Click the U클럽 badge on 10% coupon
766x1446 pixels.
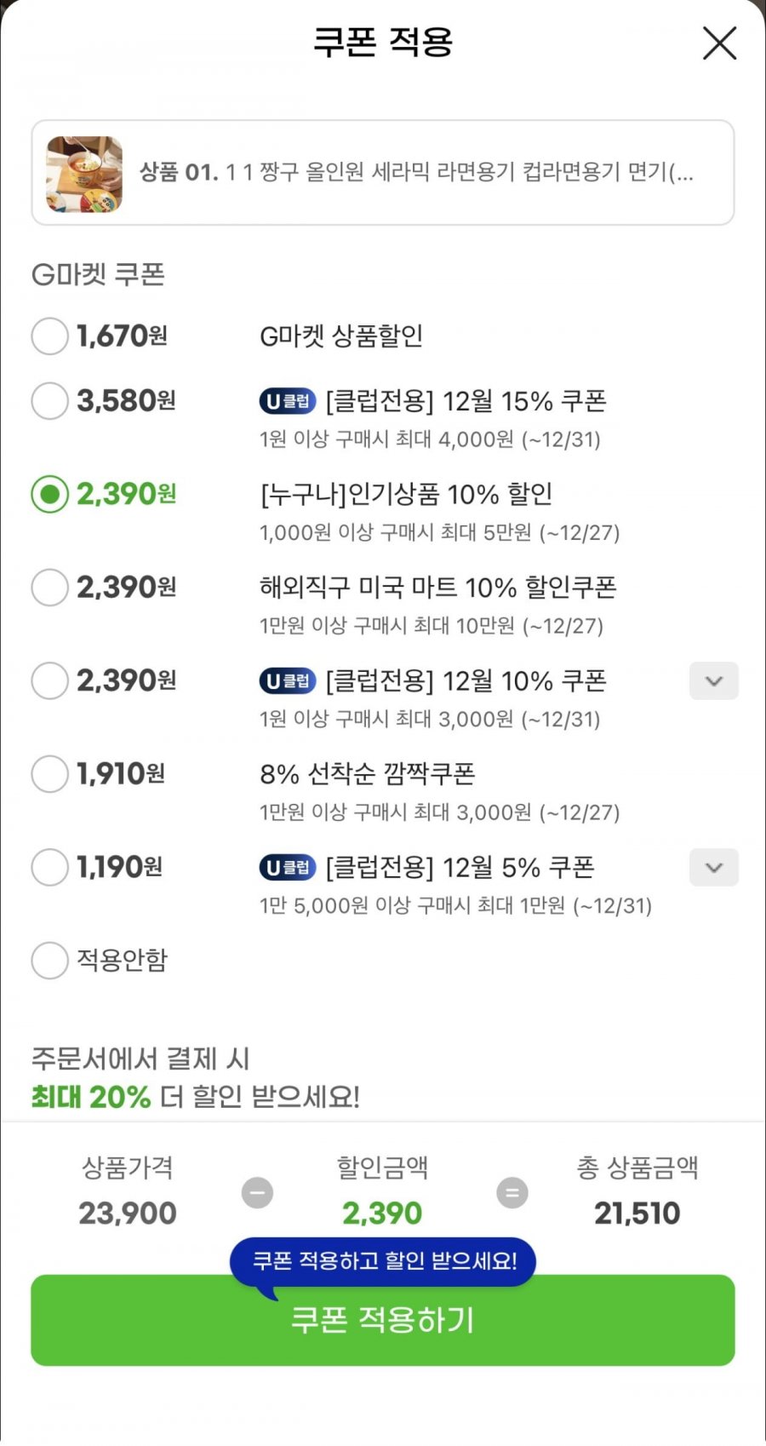(x=288, y=681)
